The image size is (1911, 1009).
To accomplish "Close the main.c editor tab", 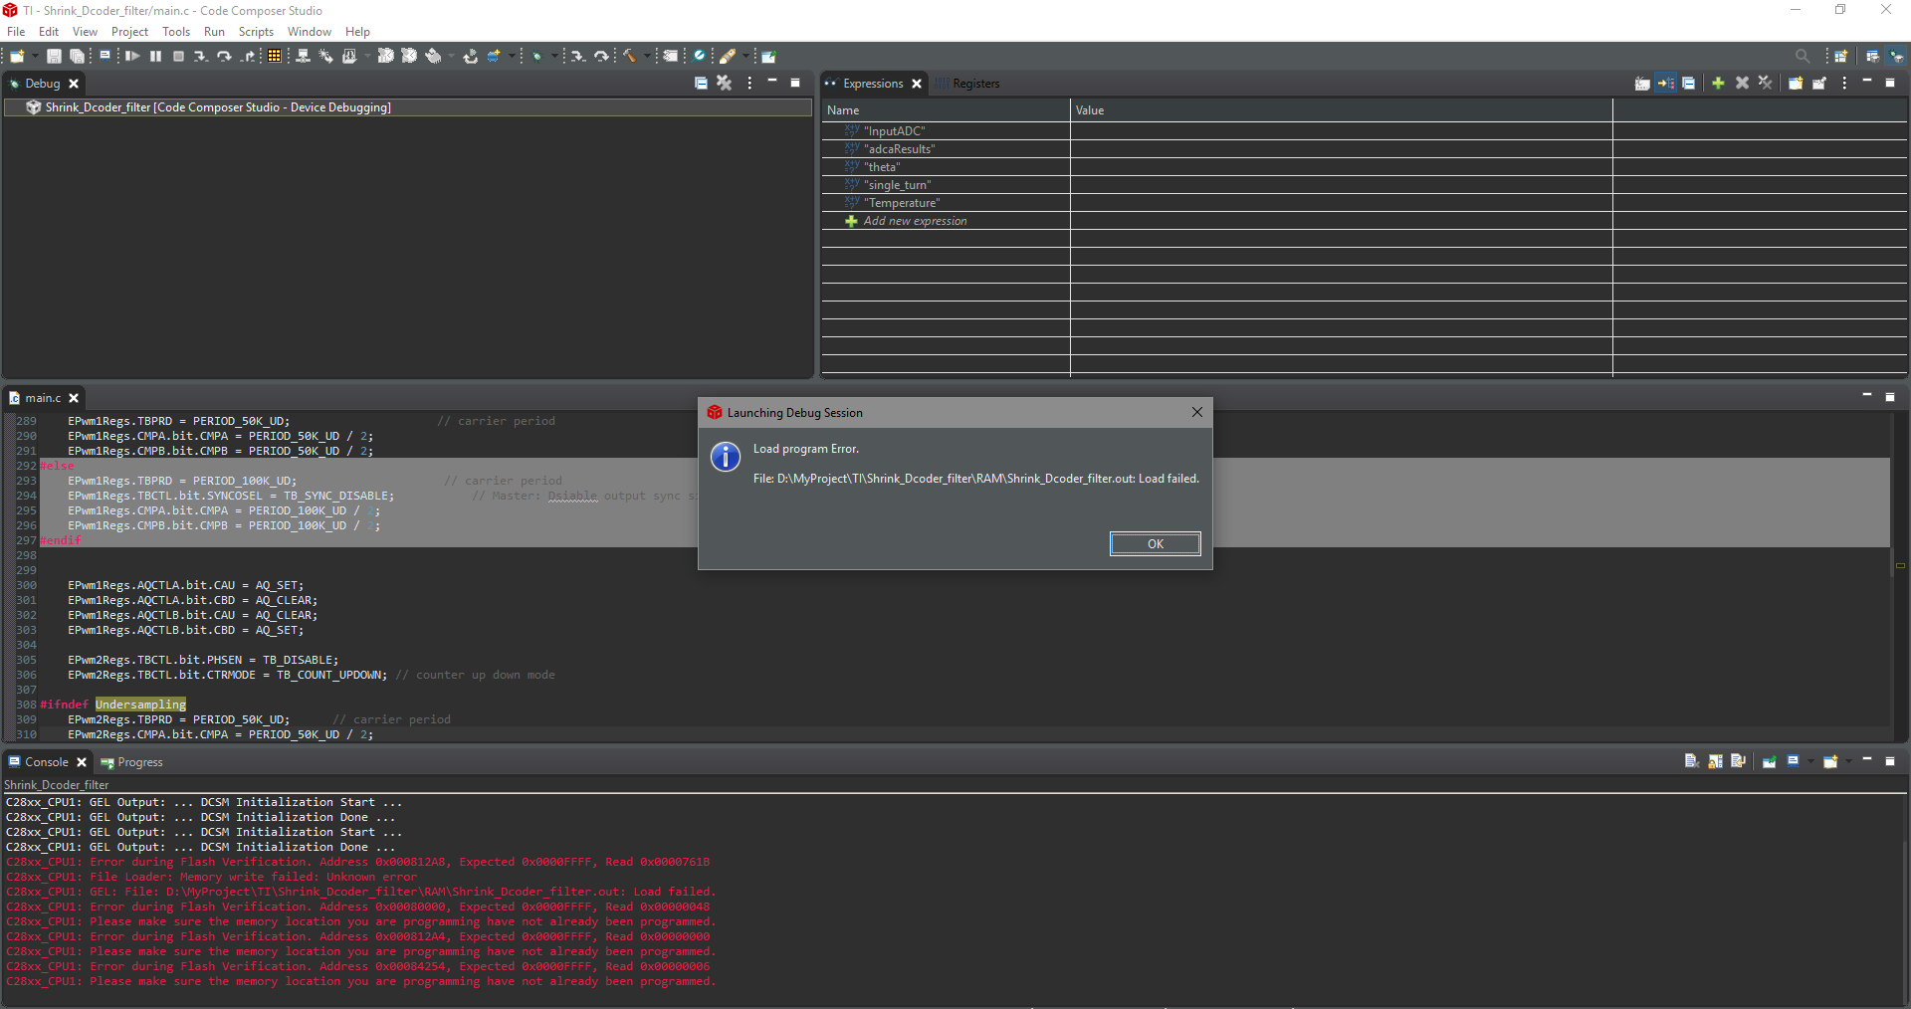I will 74,398.
